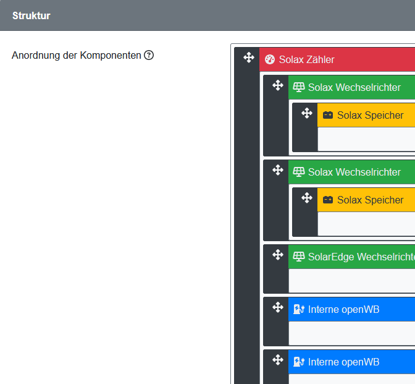
Task: Select the second Solax Wechselrichter label
Action: 354,173
